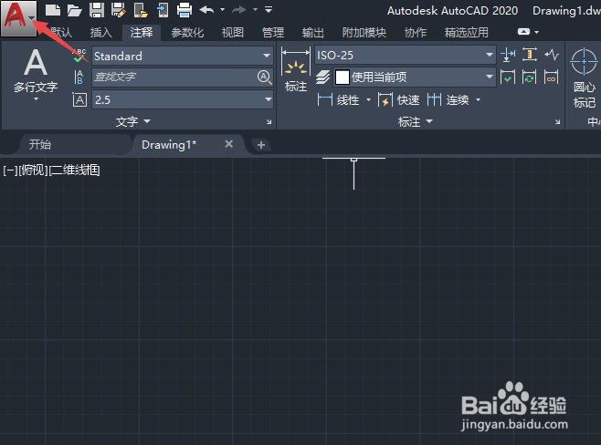Save to Web & Mobile icon
601x445 pixels.
point(163,10)
